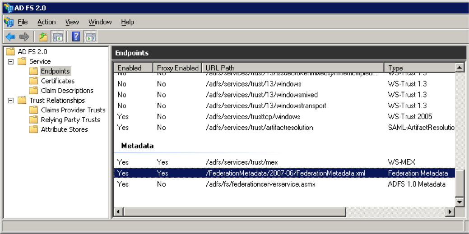Select the /adfs/services/trusttcp/windows row
The height and width of the screenshot is (234, 469).
coord(284,117)
